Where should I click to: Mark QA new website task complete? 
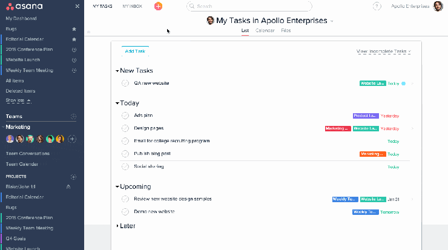click(x=125, y=84)
